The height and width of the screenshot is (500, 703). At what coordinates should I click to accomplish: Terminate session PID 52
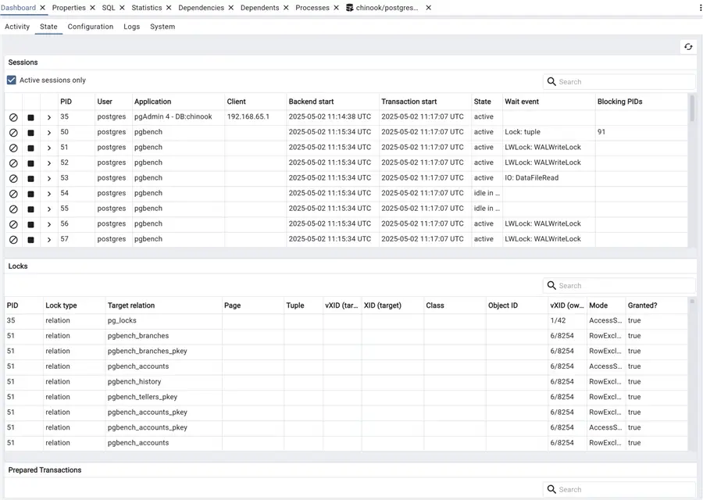30,162
